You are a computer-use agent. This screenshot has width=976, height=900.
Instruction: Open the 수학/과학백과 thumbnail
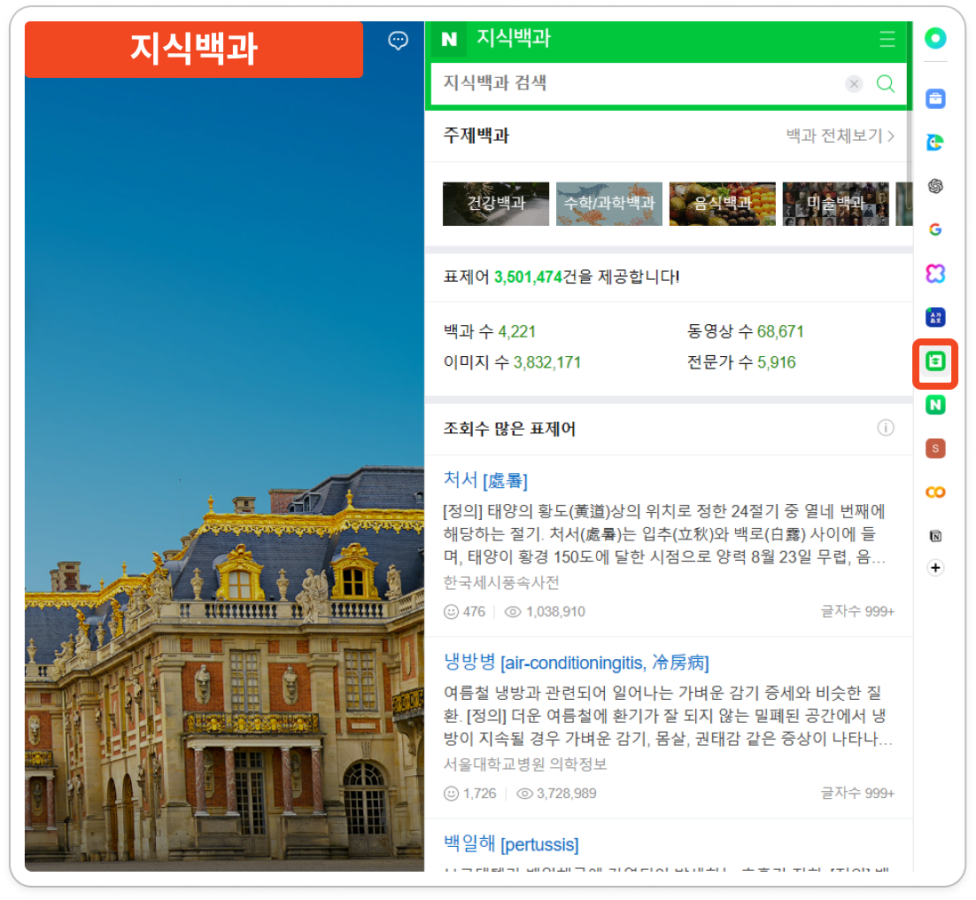pos(608,204)
